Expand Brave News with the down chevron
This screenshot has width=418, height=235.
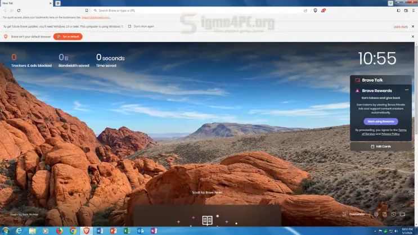[x=207, y=198]
